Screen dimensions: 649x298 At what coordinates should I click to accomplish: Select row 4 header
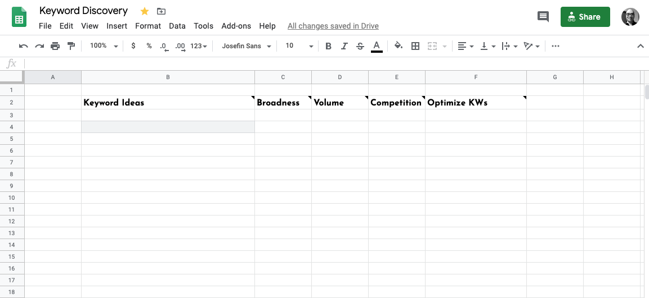(12, 127)
